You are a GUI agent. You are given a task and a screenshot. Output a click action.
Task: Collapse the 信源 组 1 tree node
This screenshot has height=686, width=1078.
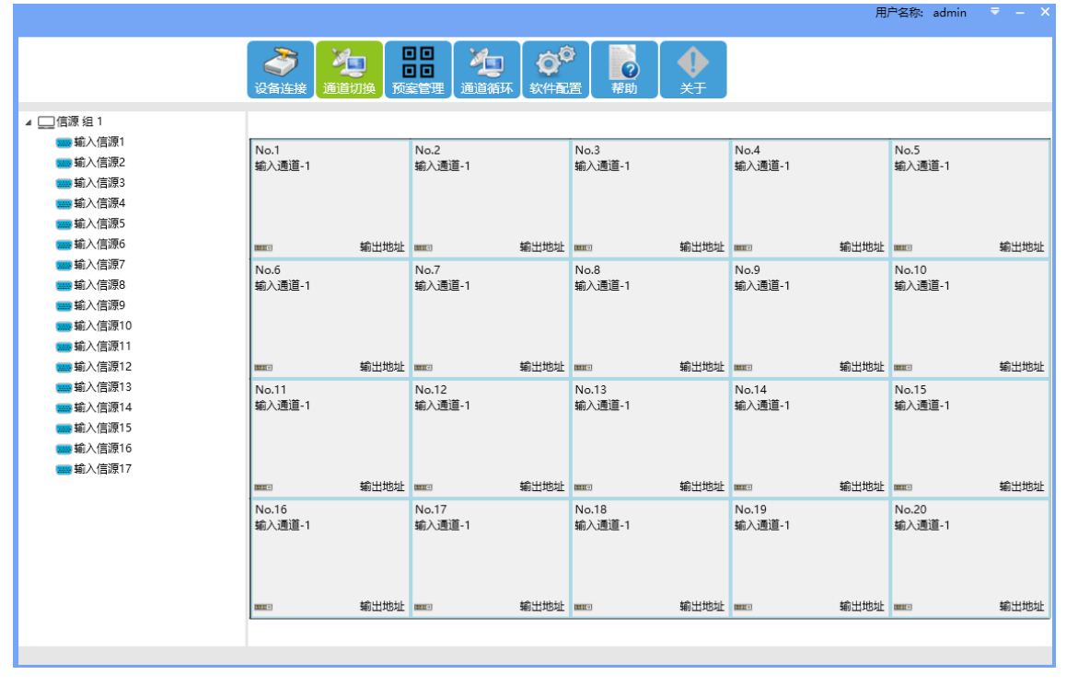pos(28,122)
